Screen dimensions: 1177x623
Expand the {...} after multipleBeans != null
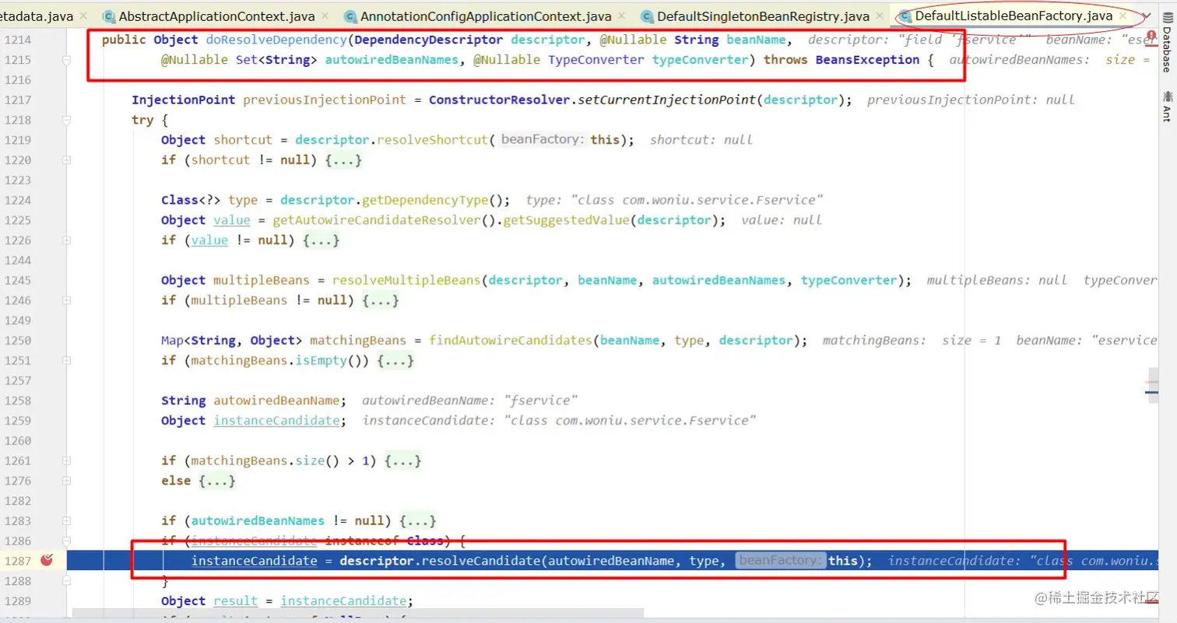point(381,300)
